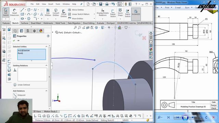The width and height of the screenshot is (219, 123).
Task: Open the Photo Viewer zoom slider control
Action: [159, 118]
